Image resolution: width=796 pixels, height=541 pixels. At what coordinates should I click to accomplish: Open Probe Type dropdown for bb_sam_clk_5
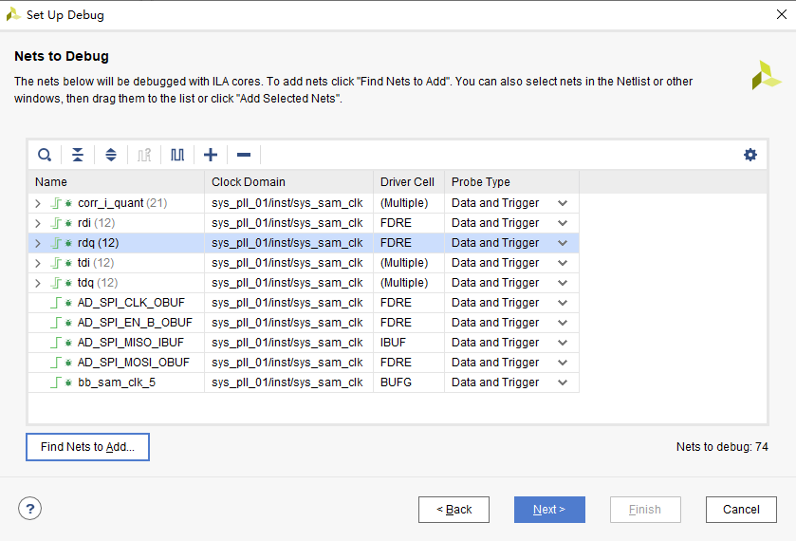[x=563, y=382]
